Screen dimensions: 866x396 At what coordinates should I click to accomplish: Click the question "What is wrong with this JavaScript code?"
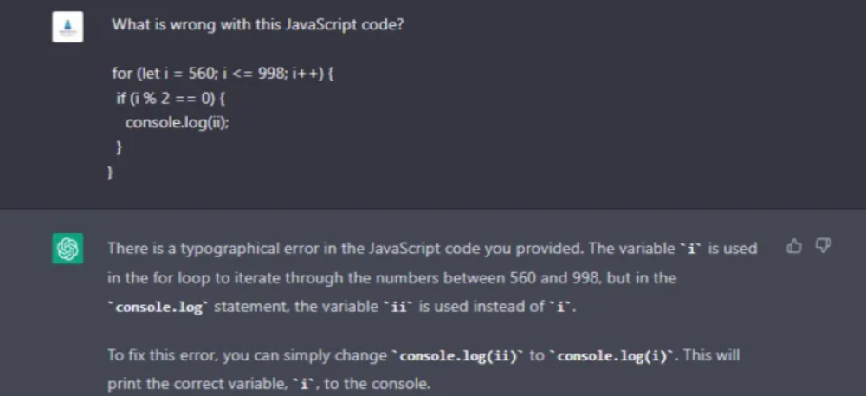[x=258, y=25]
